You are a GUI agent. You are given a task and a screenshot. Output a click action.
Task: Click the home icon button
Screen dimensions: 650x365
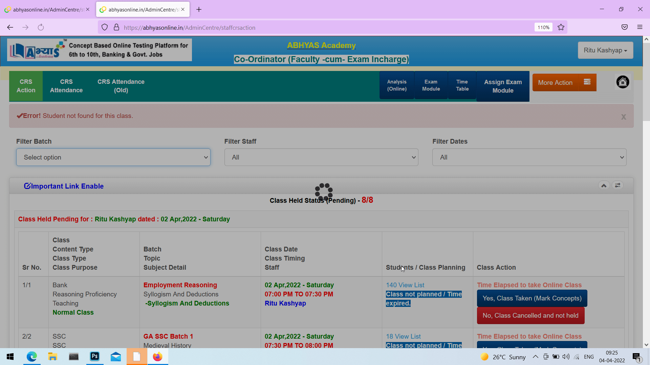click(622, 82)
